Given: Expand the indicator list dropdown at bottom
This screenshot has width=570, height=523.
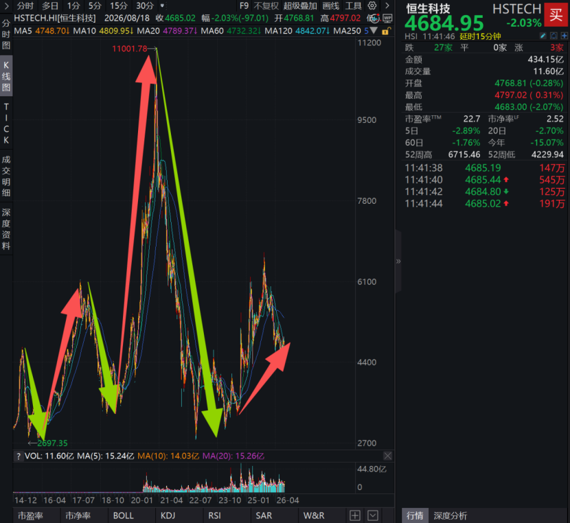Looking at the screenshot, I should tap(373, 515).
